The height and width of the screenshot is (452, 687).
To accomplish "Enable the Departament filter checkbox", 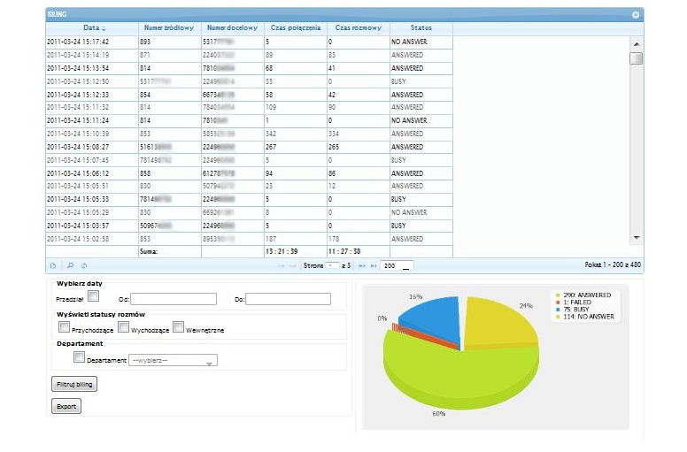I will 79,357.
